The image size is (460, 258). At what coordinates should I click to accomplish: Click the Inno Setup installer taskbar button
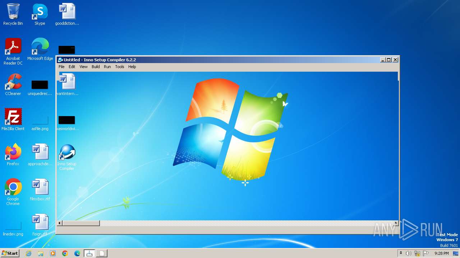click(89, 253)
